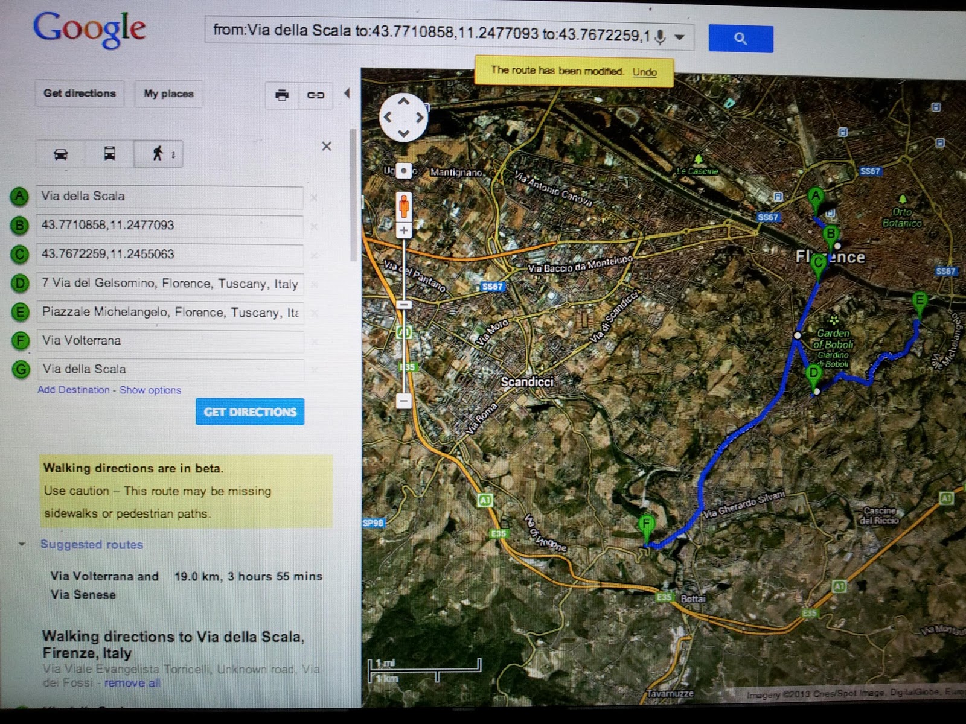
Task: Click the zoom slider handle
Action: pyautogui.click(x=404, y=305)
